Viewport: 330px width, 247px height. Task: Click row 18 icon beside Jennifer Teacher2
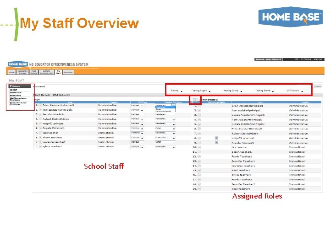pyautogui.click(x=199, y=184)
